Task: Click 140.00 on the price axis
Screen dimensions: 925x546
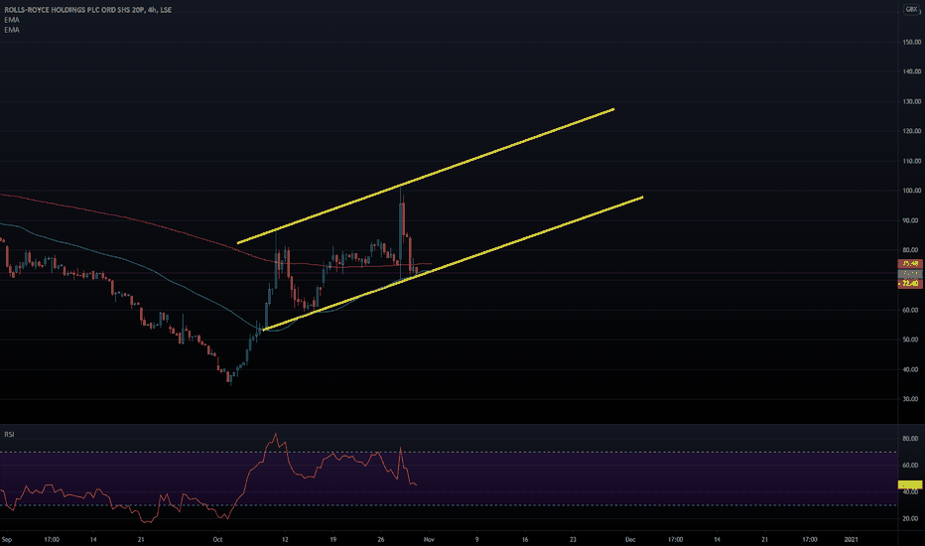Action: click(x=911, y=71)
